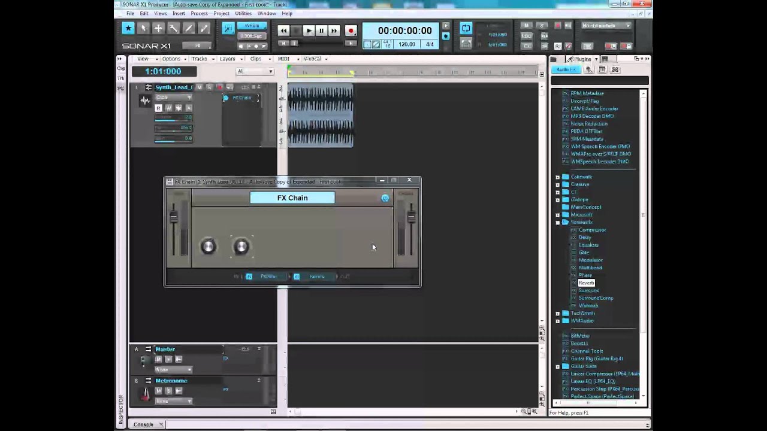The image size is (767, 431).
Task: Open the Help menu
Action: pyautogui.click(x=287, y=13)
